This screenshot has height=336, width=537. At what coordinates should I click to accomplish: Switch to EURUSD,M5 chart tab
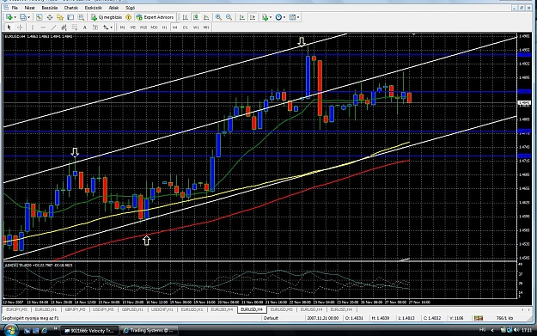pyautogui.click(x=282, y=309)
